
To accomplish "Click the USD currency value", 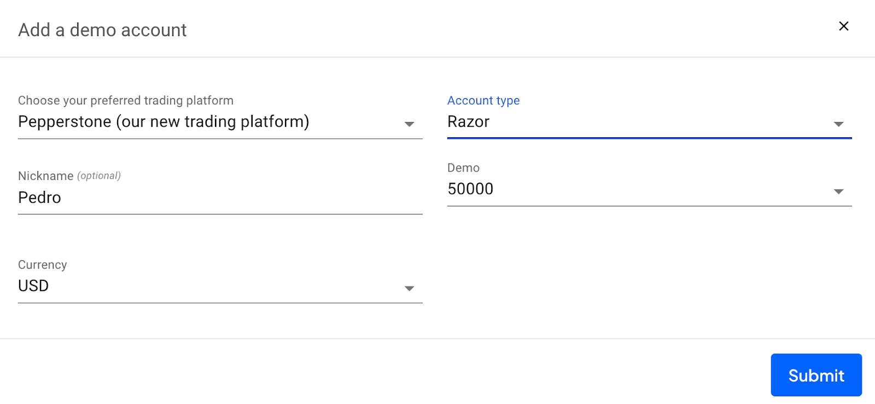I will click(33, 285).
